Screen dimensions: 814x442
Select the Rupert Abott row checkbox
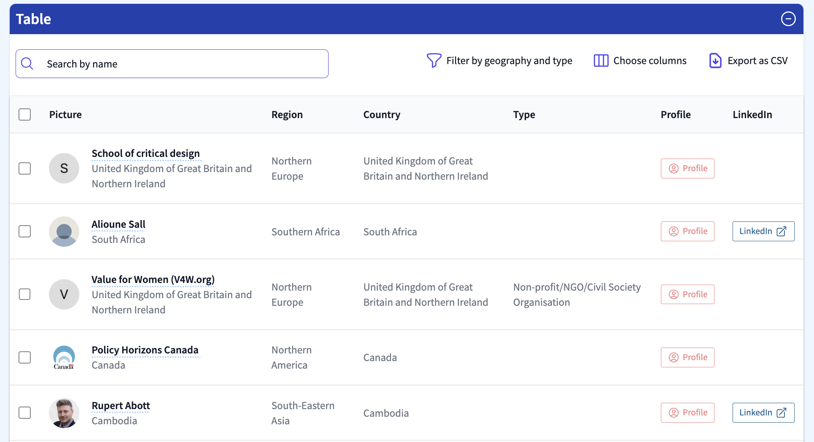click(x=25, y=413)
